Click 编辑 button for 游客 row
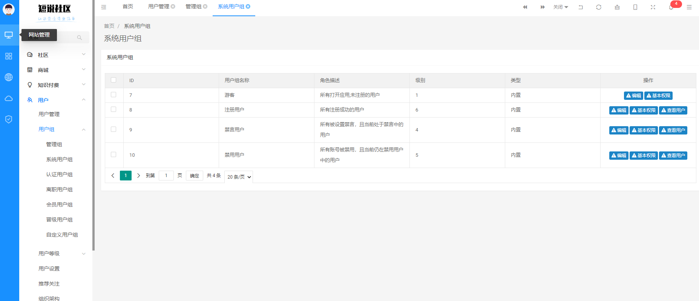 [633, 96]
